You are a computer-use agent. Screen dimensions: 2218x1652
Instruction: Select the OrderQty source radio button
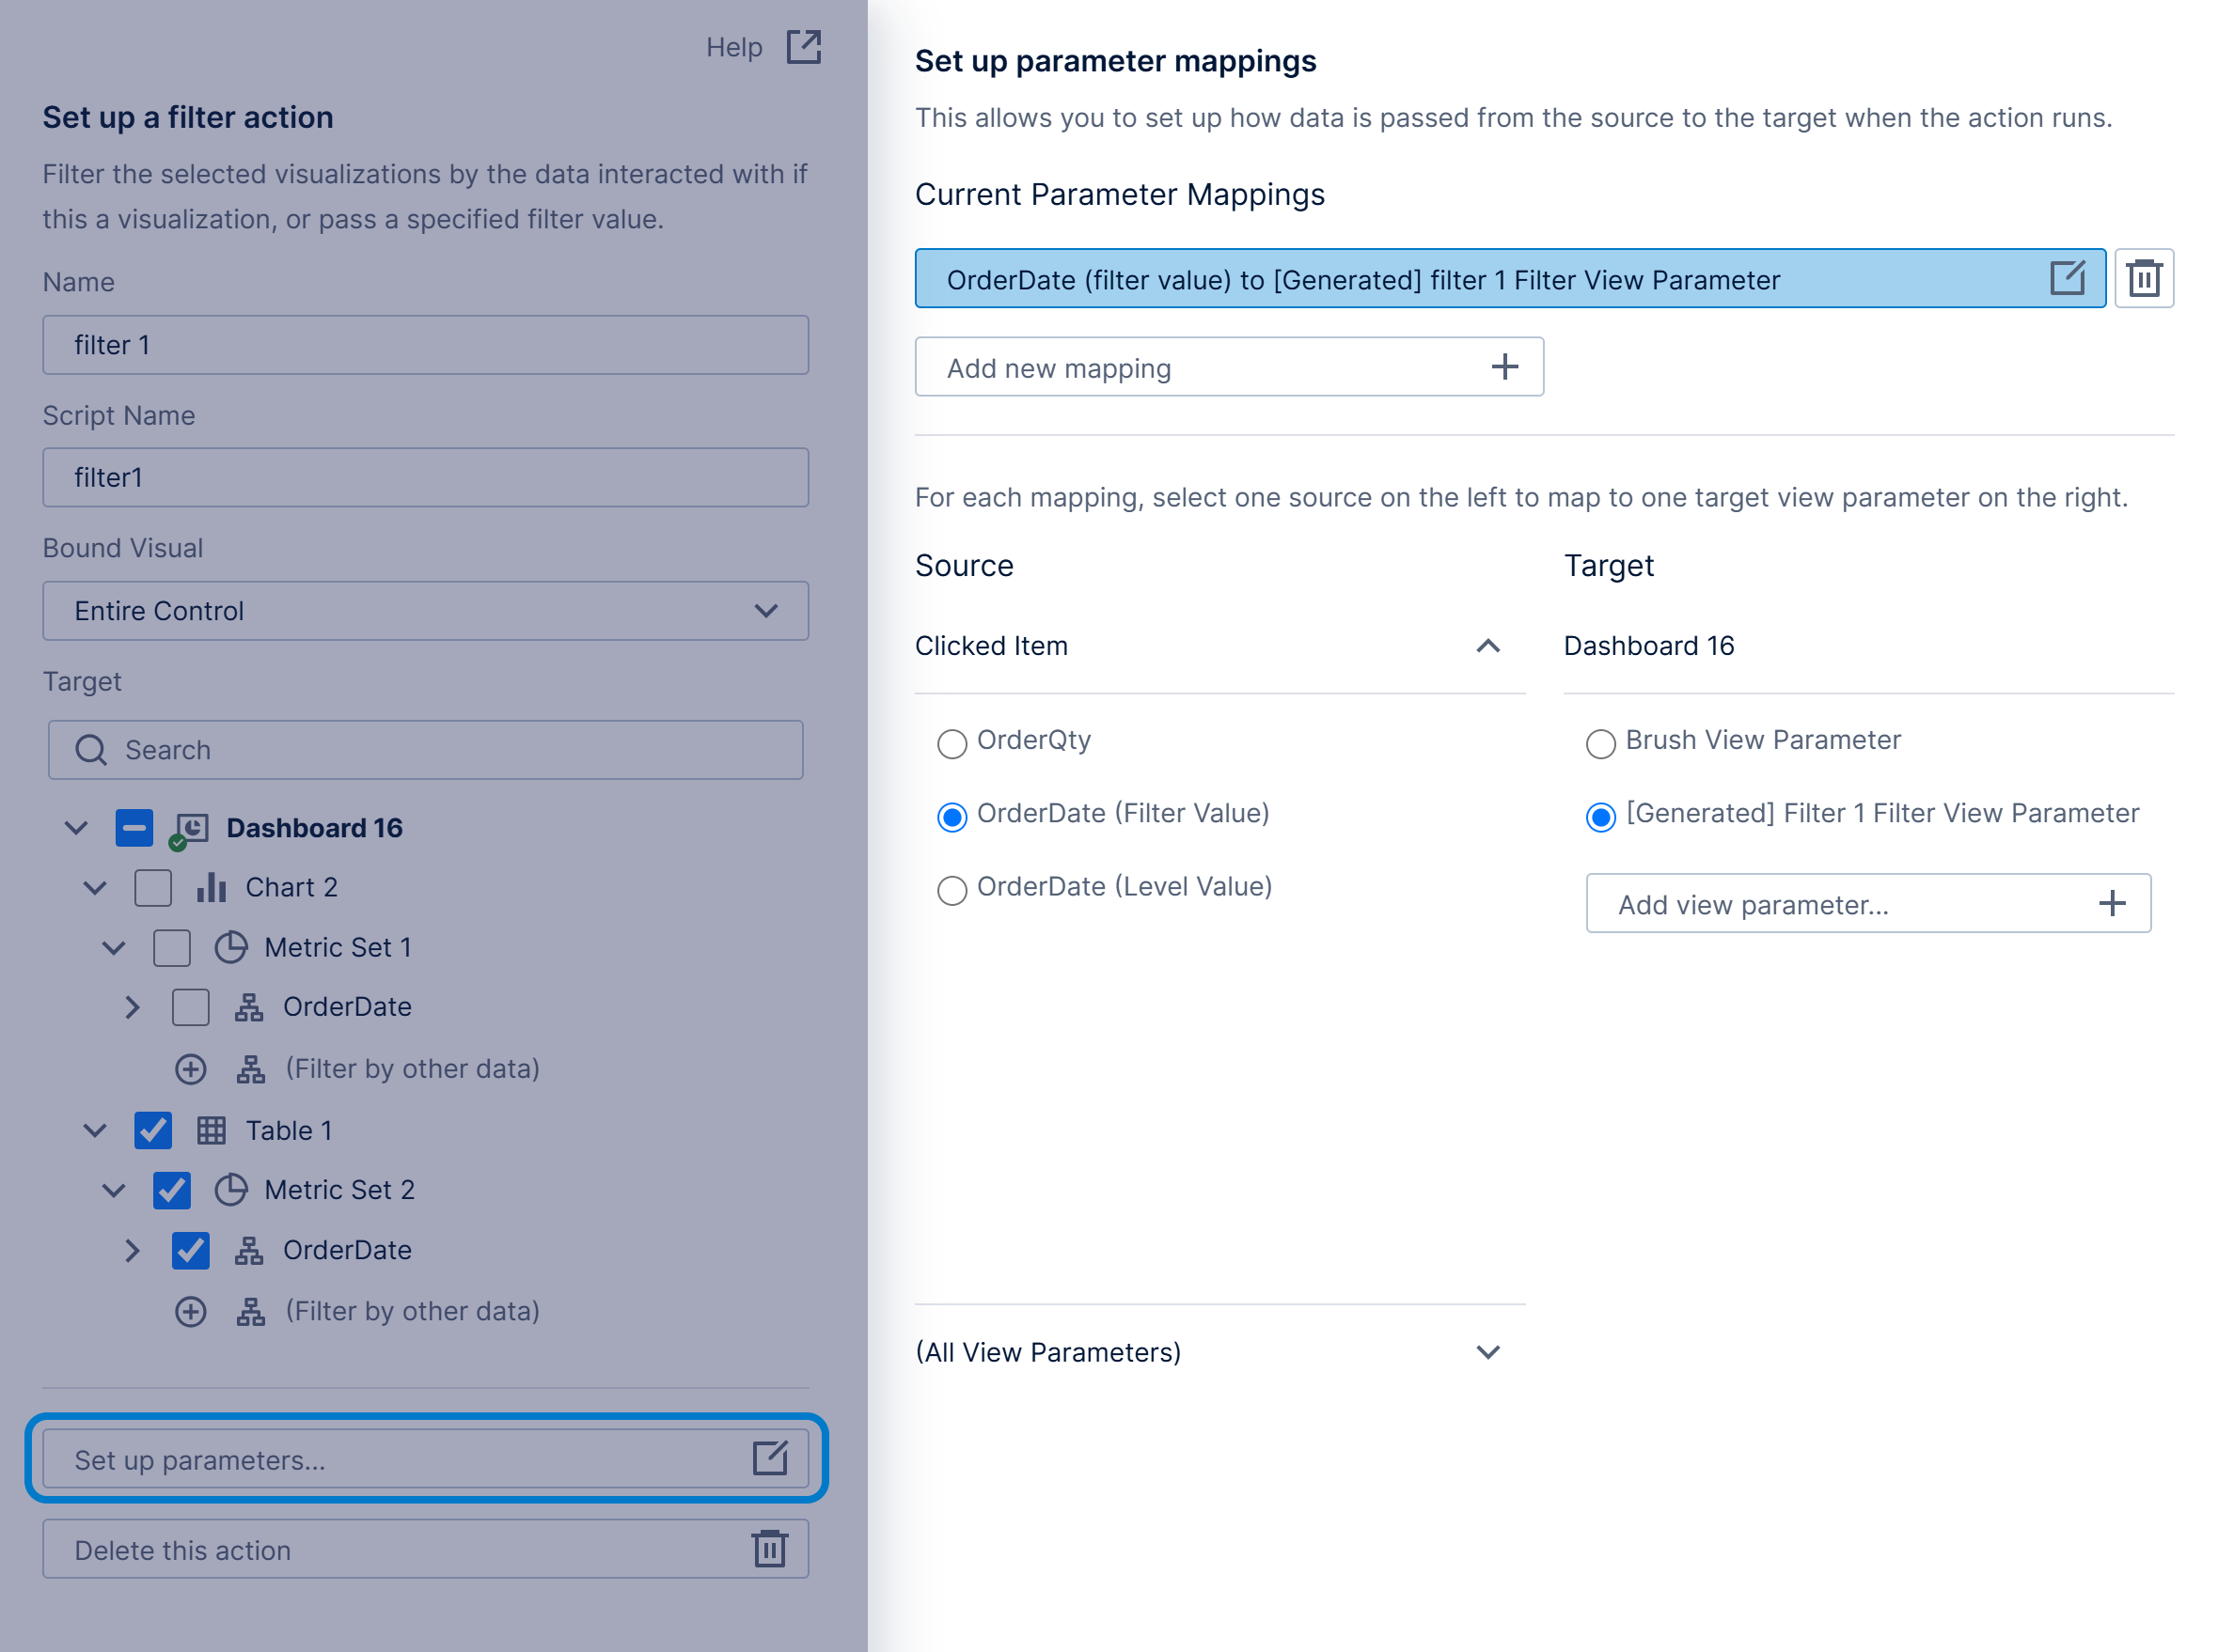pyautogui.click(x=951, y=743)
